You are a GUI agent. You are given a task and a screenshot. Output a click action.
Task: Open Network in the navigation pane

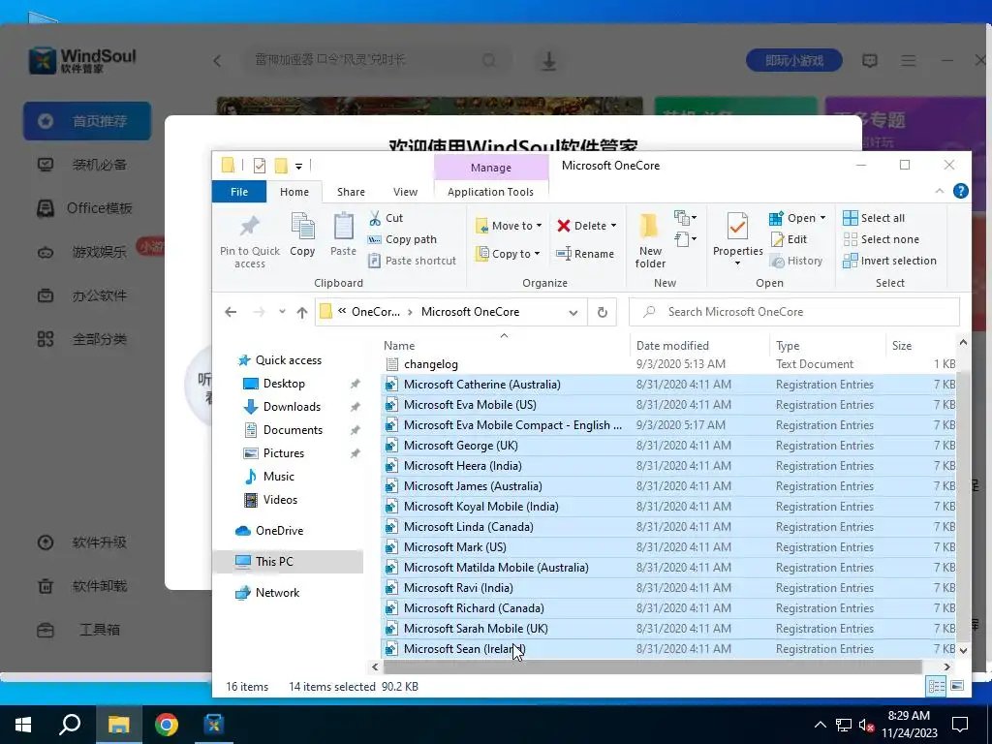tap(277, 593)
